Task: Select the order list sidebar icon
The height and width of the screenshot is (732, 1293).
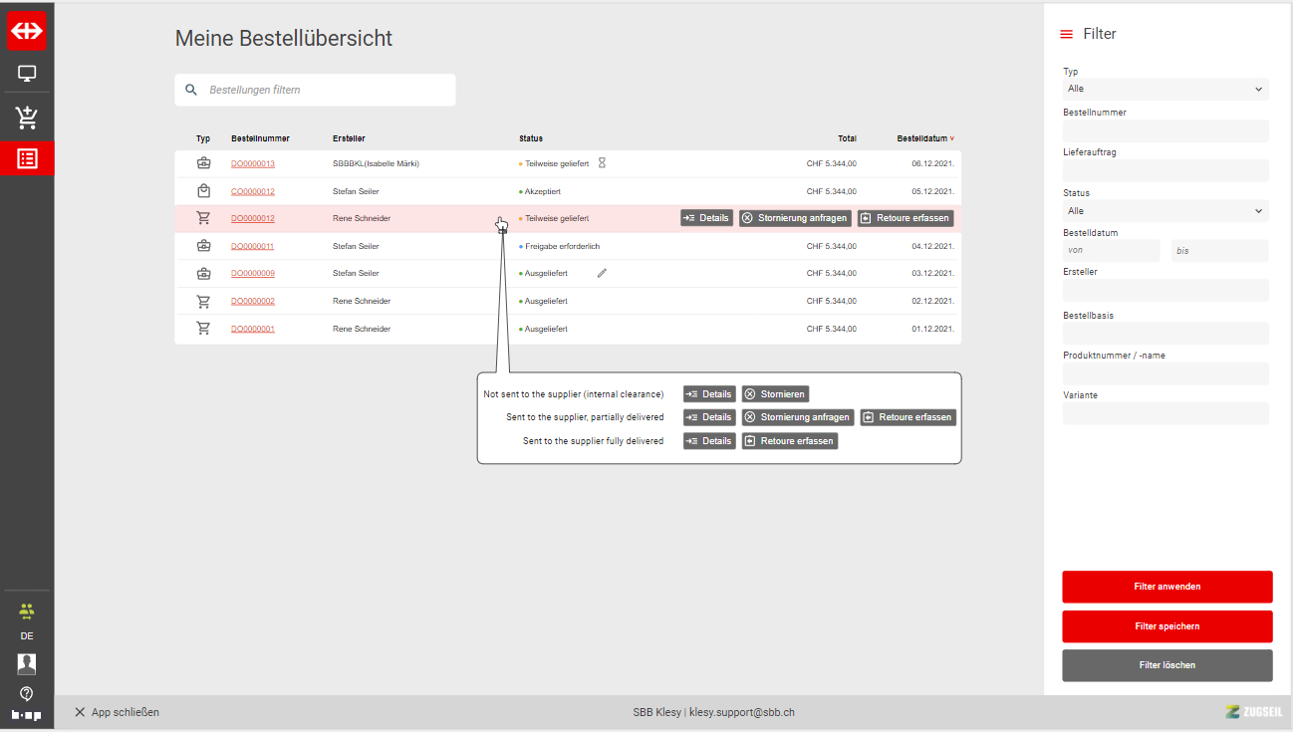Action: [x=27, y=158]
